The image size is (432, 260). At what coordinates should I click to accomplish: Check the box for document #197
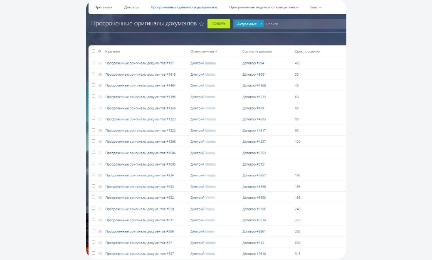(x=94, y=62)
